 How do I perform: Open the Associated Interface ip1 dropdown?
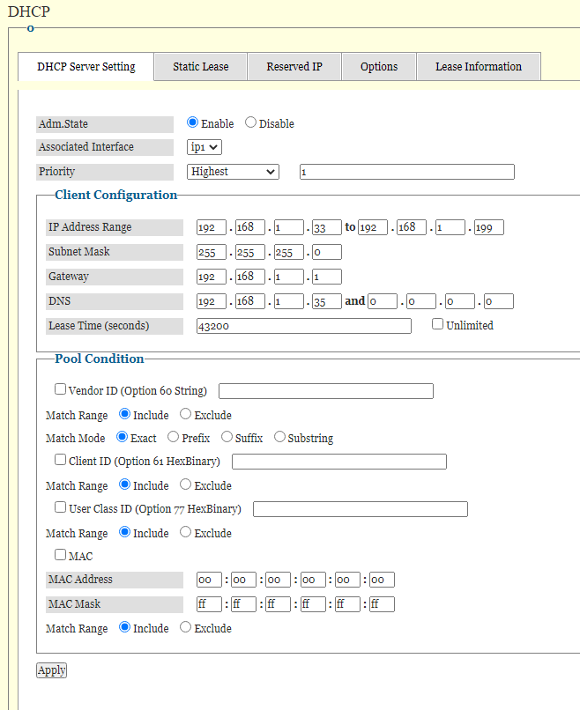[x=204, y=147]
